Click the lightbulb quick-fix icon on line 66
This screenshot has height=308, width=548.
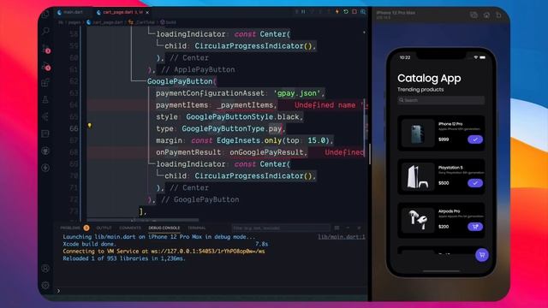pyautogui.click(x=89, y=126)
